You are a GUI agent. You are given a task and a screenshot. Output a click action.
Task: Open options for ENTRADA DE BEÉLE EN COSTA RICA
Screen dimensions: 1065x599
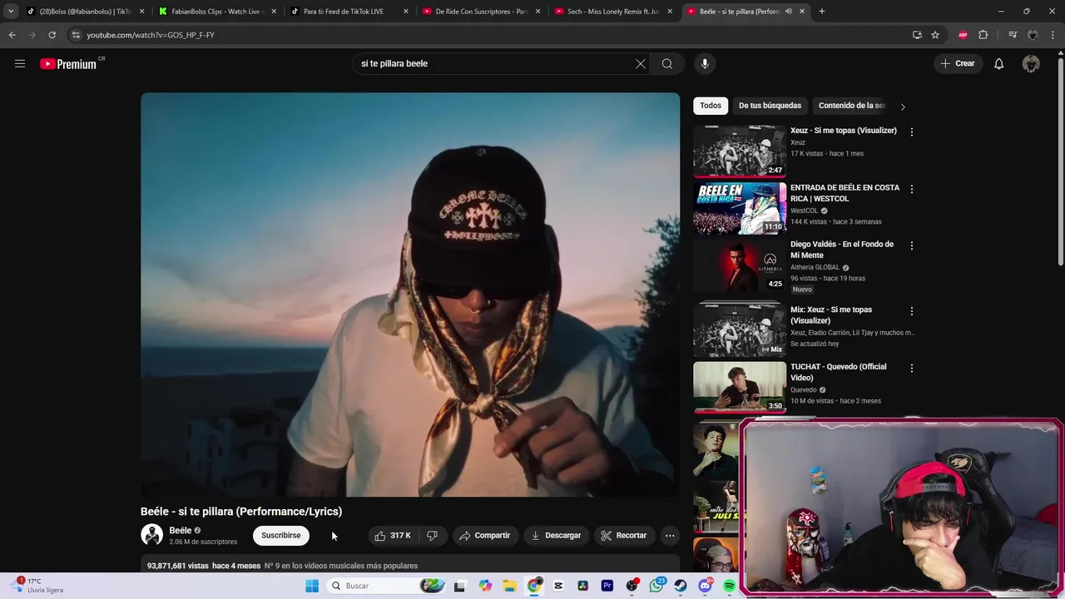(x=911, y=189)
